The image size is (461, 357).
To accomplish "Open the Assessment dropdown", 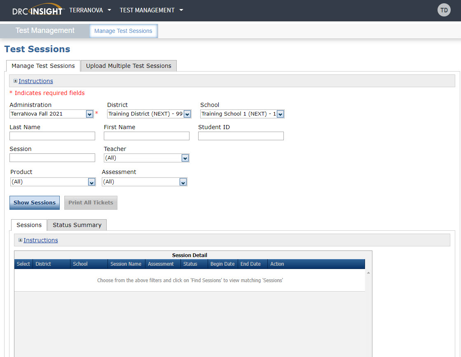I will pos(183,181).
